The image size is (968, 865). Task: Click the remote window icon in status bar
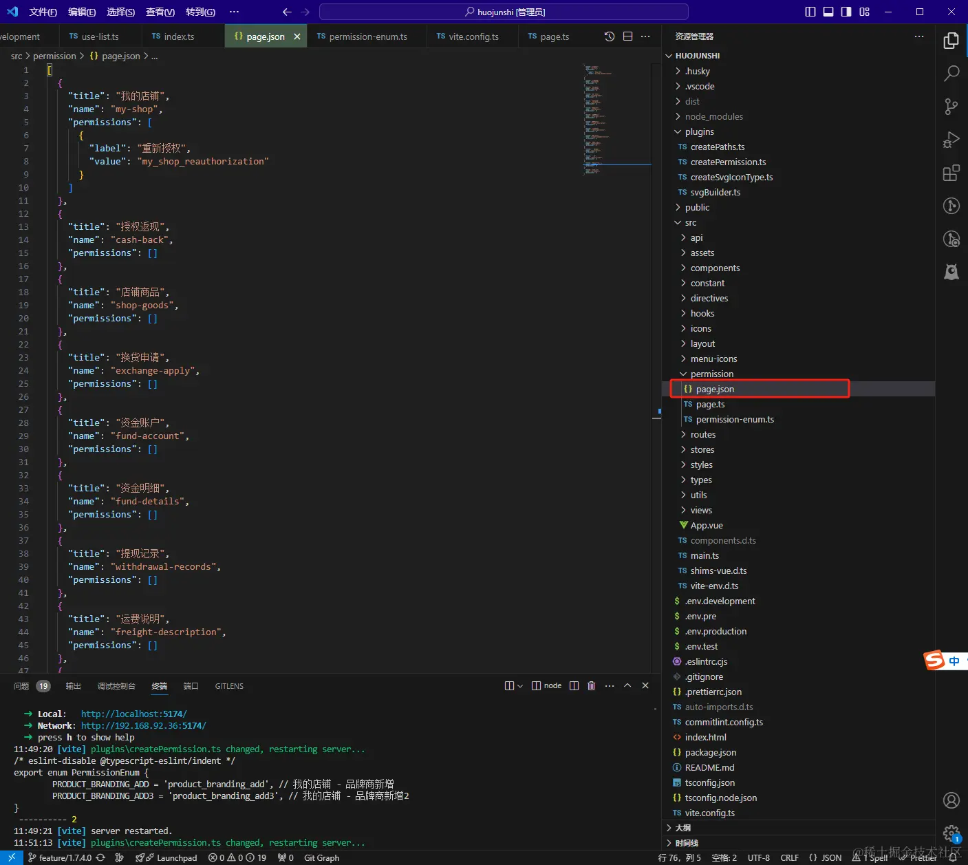point(11,857)
